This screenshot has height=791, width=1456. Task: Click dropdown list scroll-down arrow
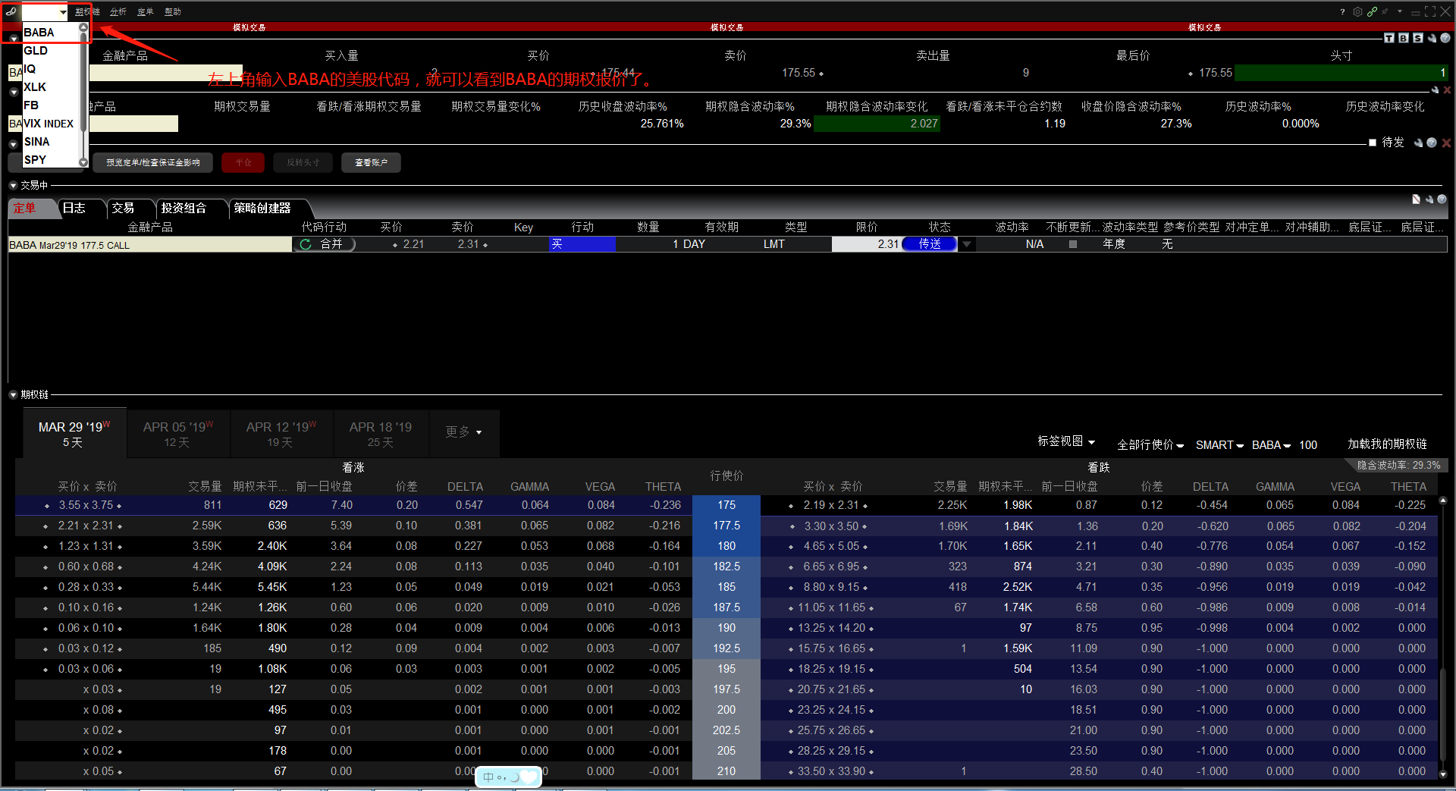[83, 162]
